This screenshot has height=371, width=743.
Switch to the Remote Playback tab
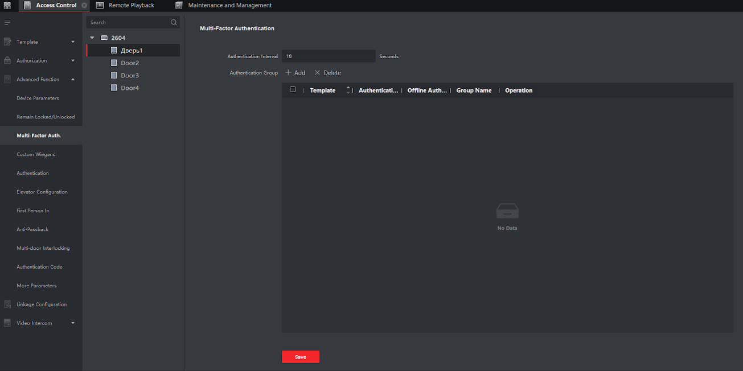[x=131, y=6]
